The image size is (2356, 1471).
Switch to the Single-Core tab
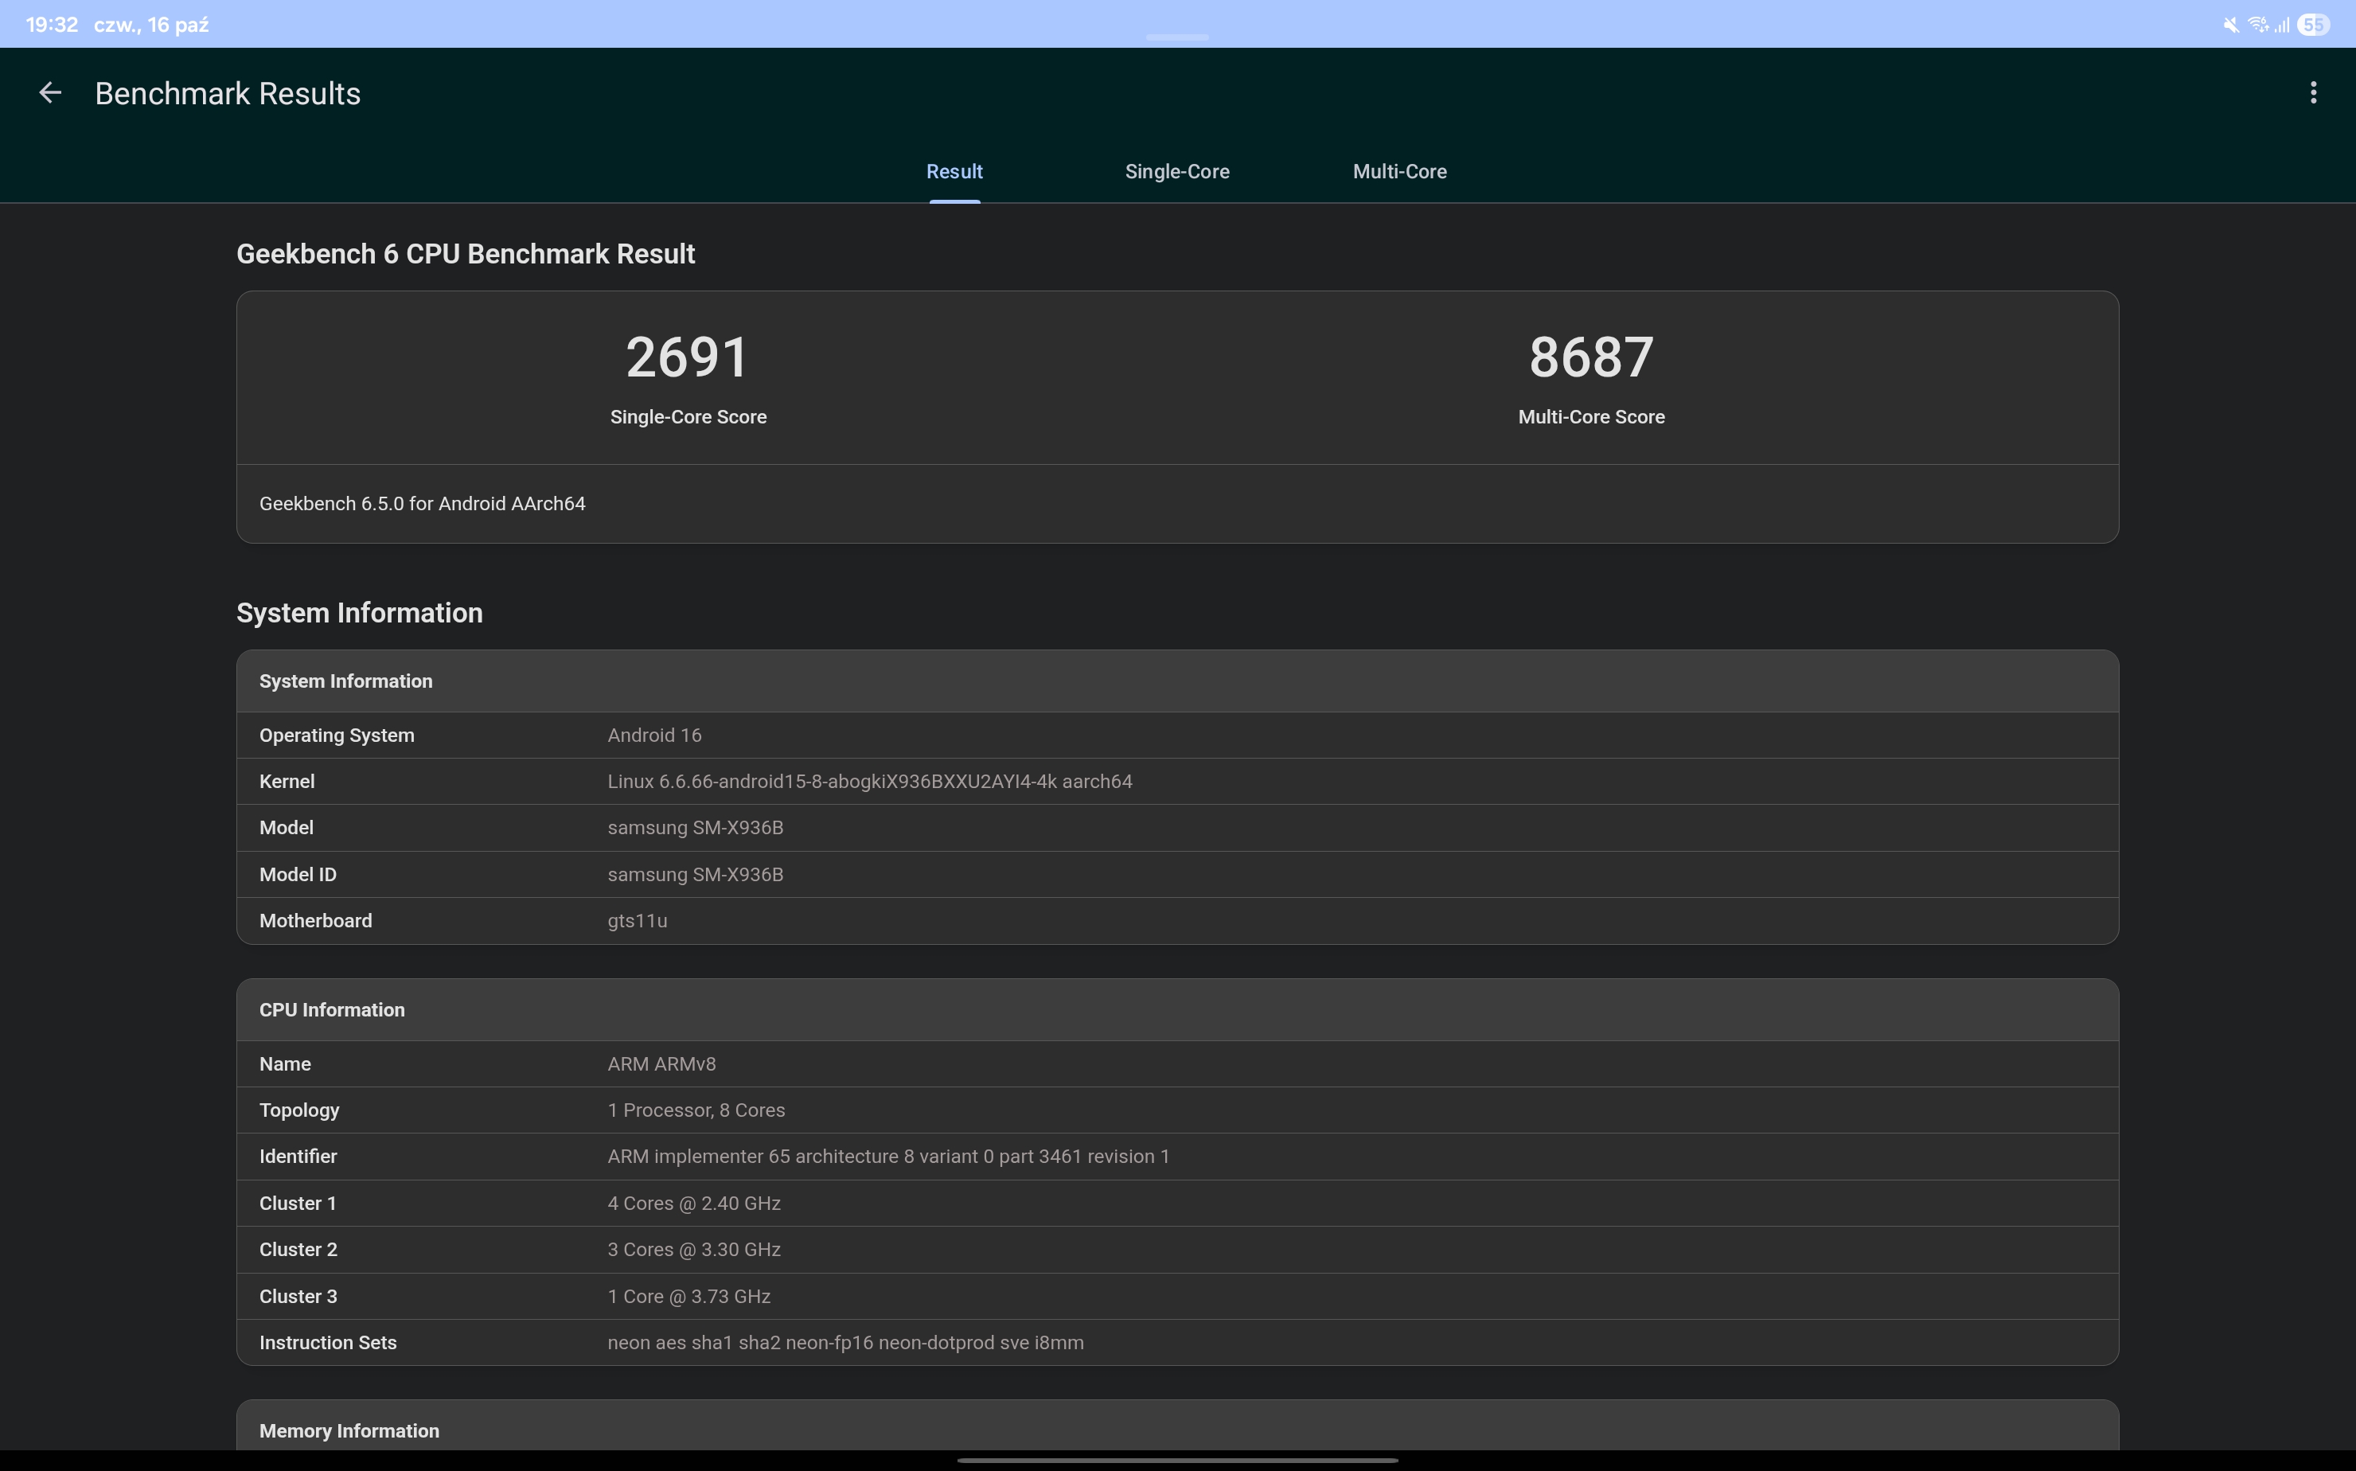click(1177, 171)
